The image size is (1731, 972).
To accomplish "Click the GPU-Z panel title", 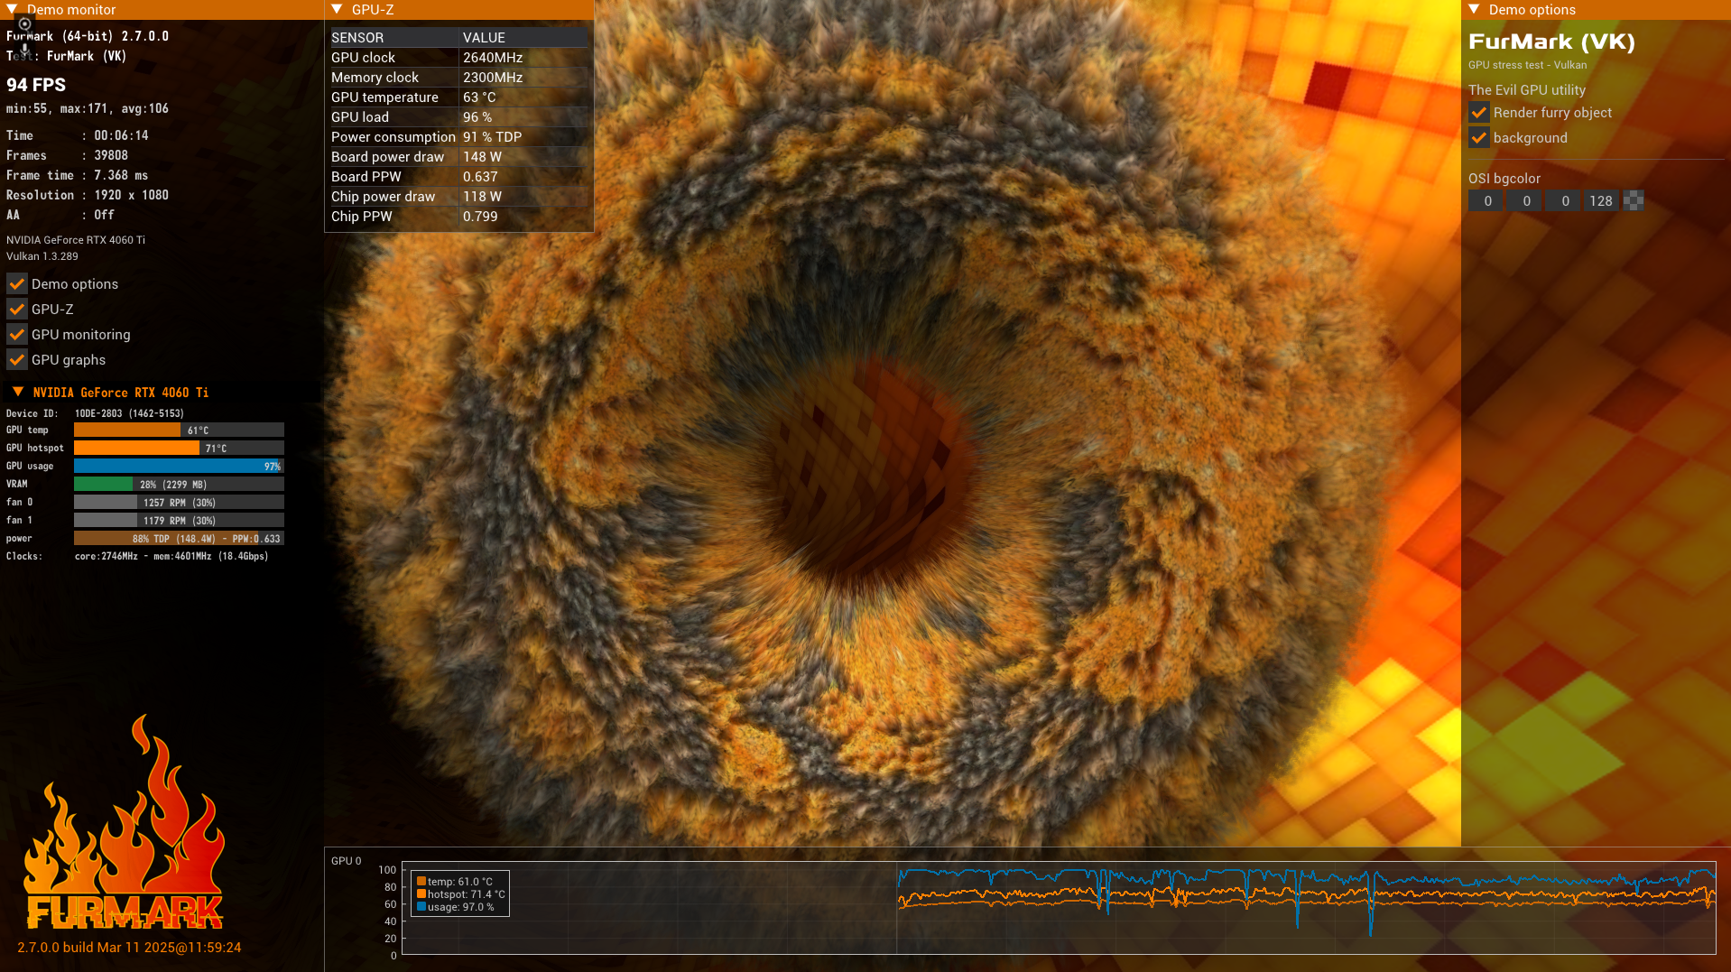I will point(373,9).
